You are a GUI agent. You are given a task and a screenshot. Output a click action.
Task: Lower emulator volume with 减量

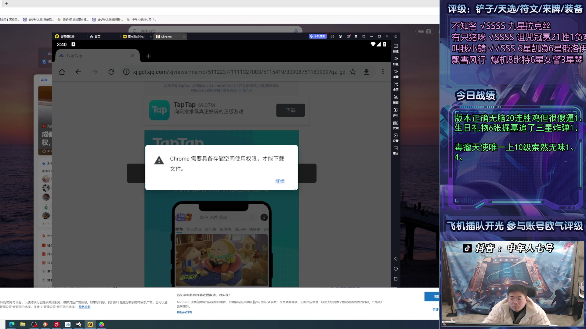click(x=396, y=73)
